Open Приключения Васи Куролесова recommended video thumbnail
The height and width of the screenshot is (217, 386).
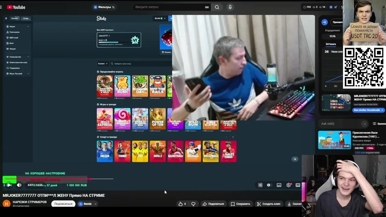(x=334, y=140)
